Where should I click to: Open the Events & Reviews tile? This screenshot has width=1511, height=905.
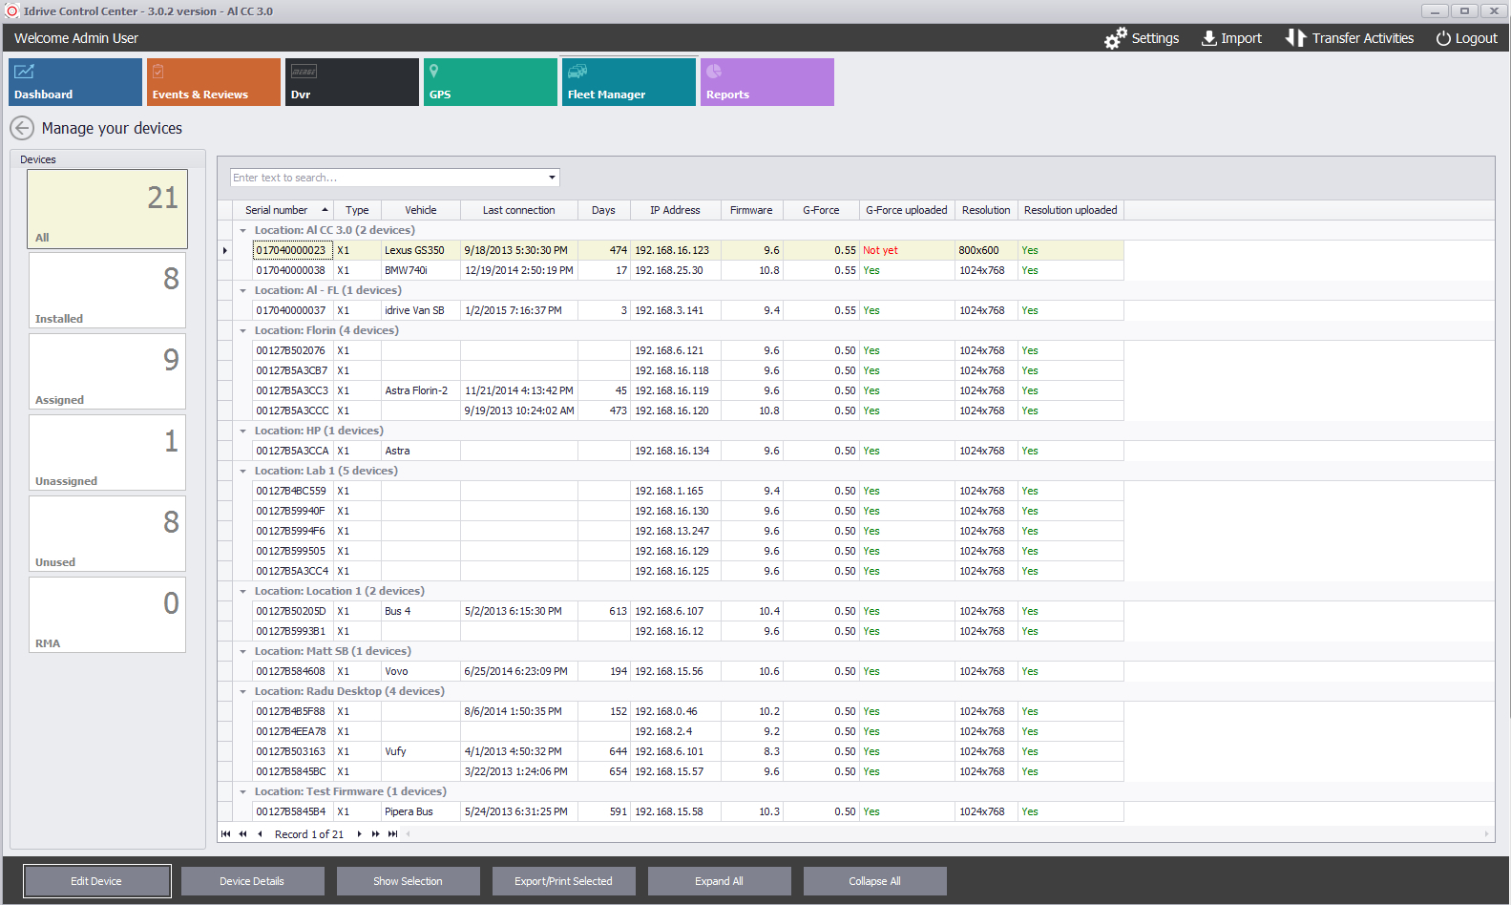214,82
